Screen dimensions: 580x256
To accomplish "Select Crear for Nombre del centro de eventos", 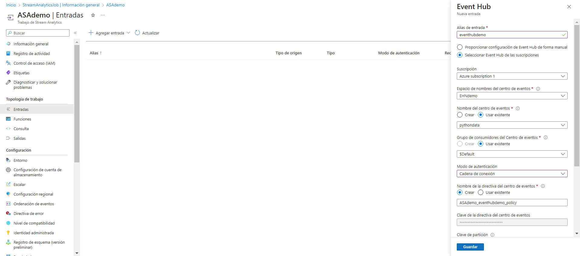I will click(x=460, y=115).
